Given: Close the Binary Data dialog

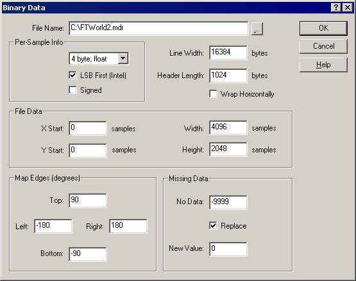Looking at the screenshot, I should pos(348,8).
